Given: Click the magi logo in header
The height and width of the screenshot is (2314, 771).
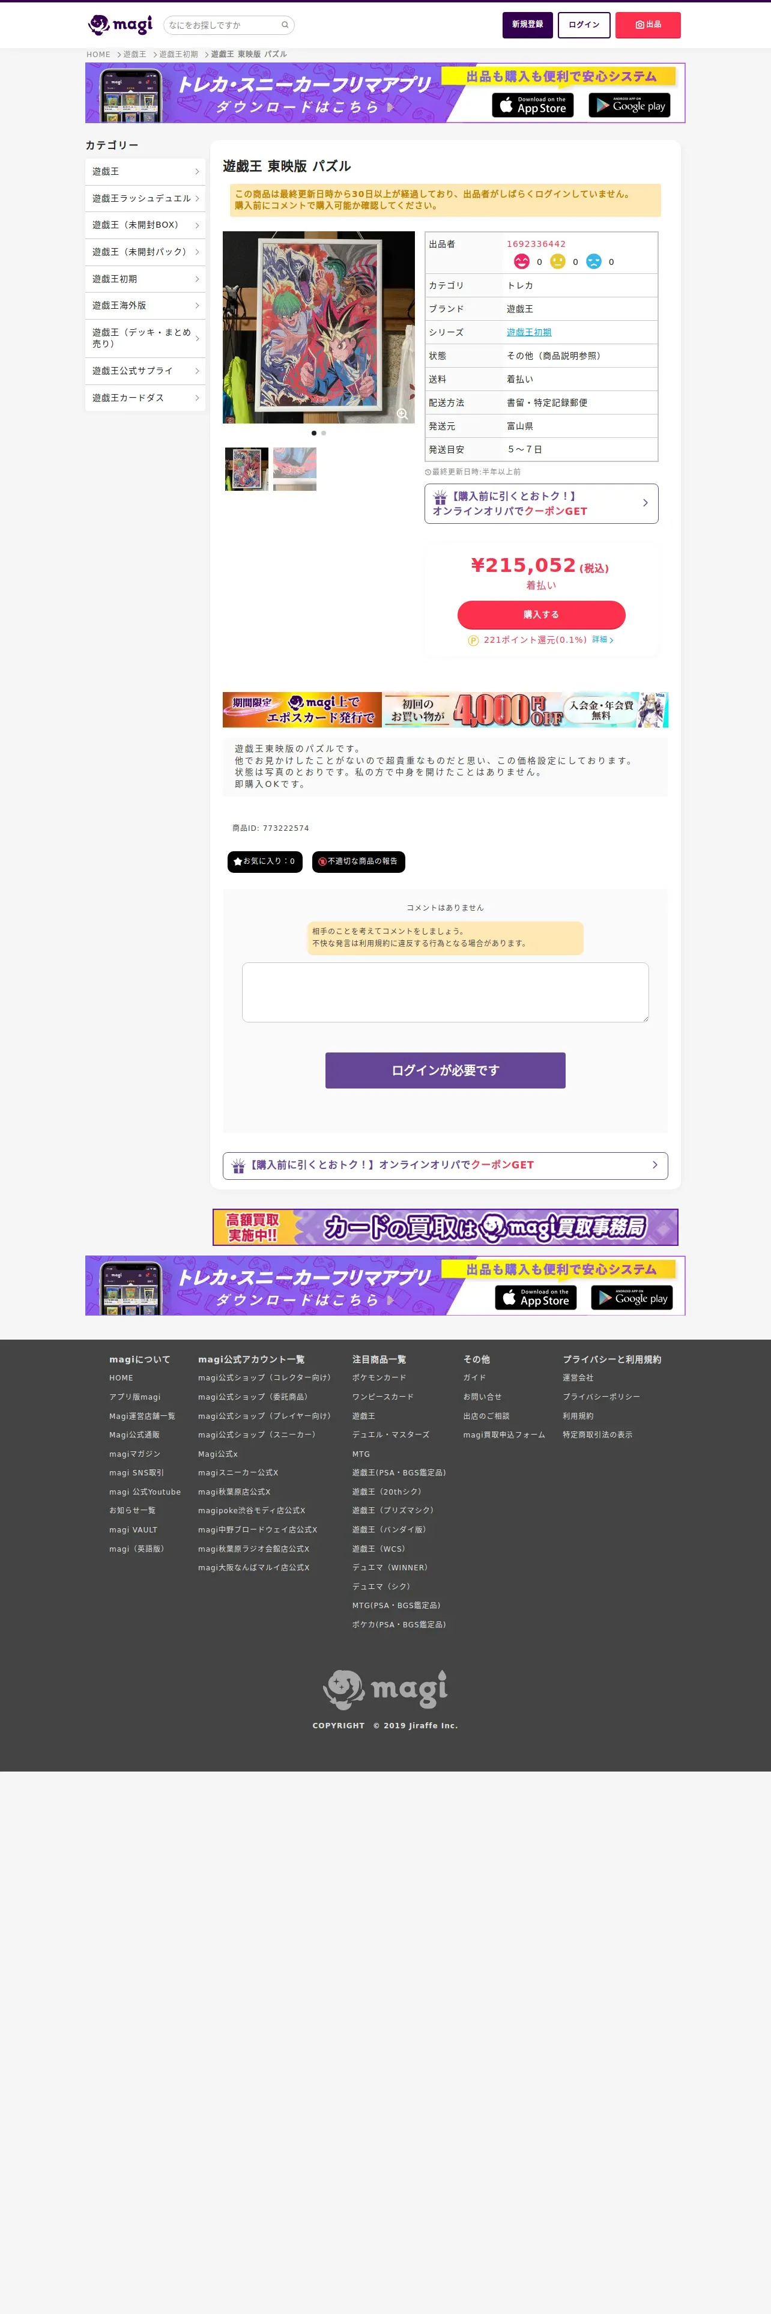Looking at the screenshot, I should point(120,24).
